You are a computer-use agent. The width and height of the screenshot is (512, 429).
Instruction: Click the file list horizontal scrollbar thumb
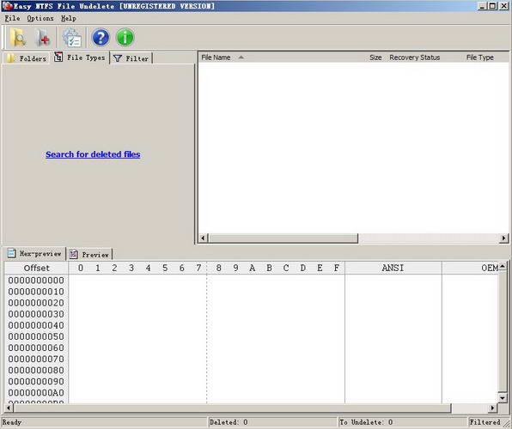[x=283, y=239]
